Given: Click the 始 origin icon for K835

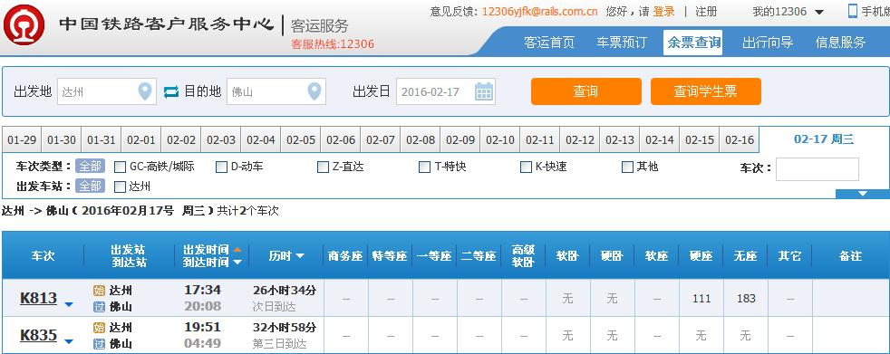Looking at the screenshot, I should pos(100,328).
